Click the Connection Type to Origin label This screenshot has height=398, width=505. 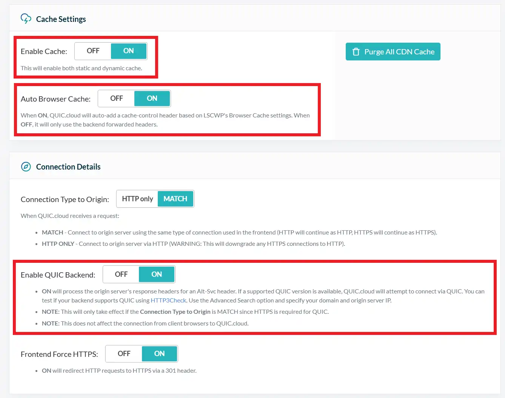click(65, 199)
